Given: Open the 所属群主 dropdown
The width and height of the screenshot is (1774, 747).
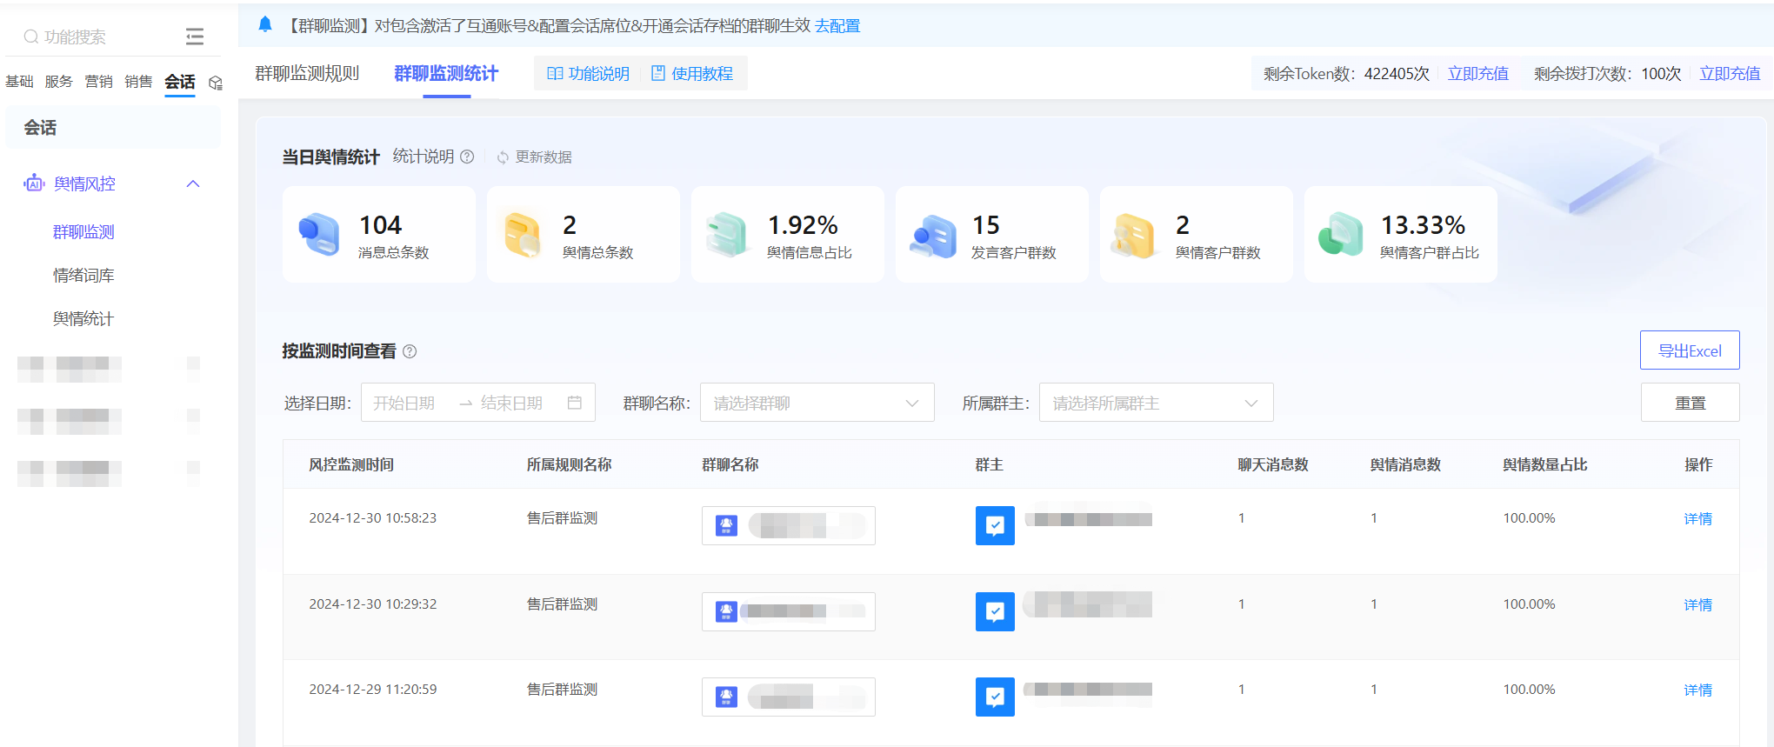Looking at the screenshot, I should click(1157, 403).
